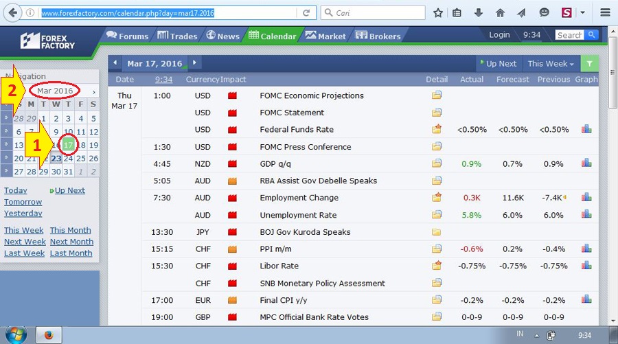Go back using browser back arrow
The width and height of the screenshot is (618, 344).
click(x=12, y=12)
